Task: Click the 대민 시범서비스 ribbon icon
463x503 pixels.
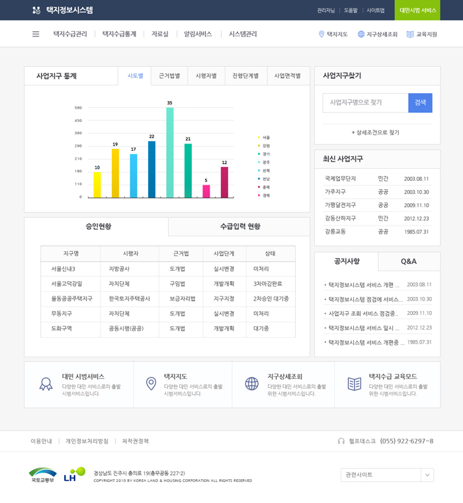Action: (x=46, y=384)
